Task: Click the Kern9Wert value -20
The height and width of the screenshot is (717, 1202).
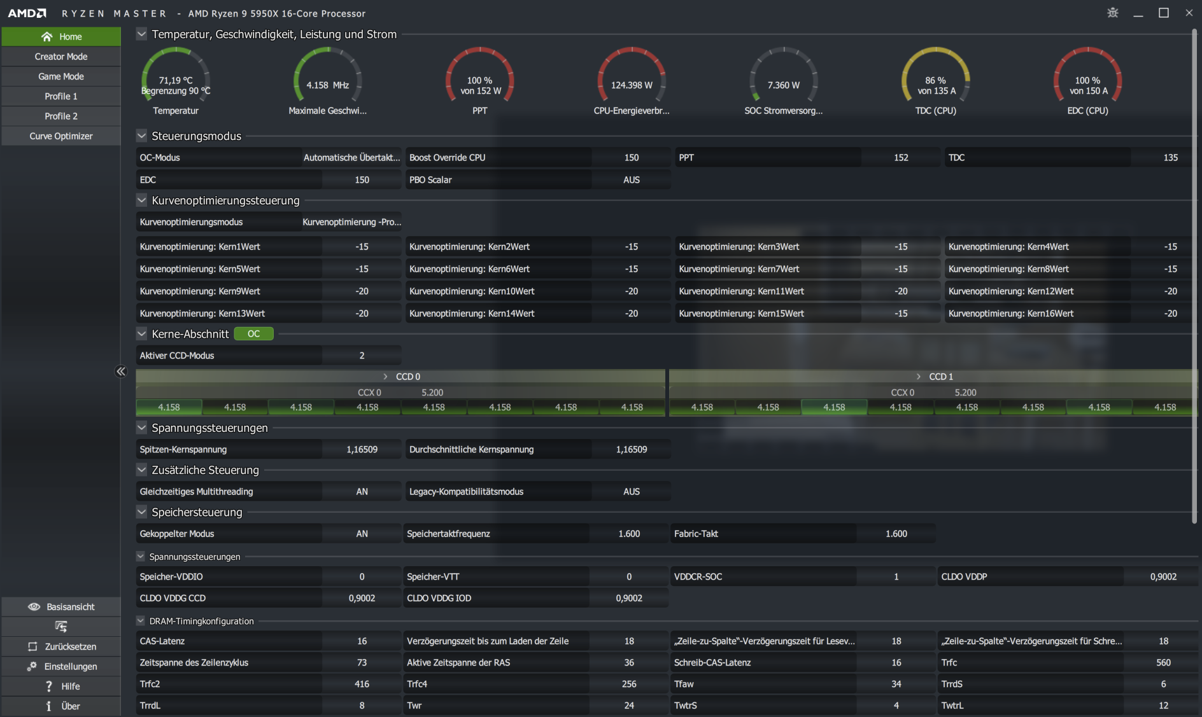Action: coord(362,291)
